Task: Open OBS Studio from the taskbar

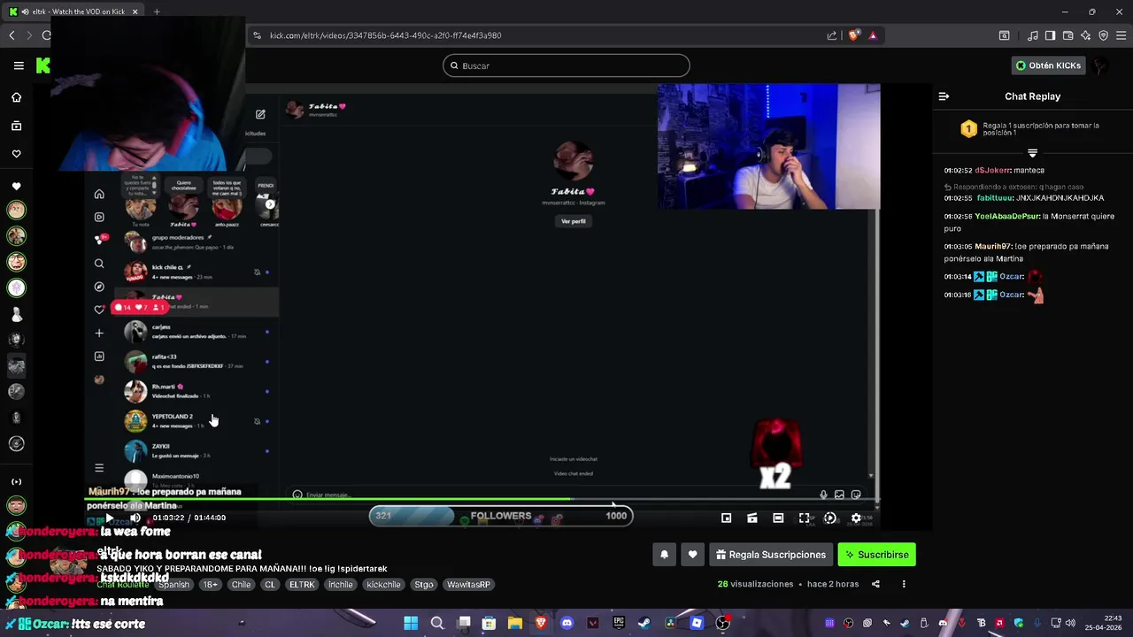Action: click(x=722, y=623)
